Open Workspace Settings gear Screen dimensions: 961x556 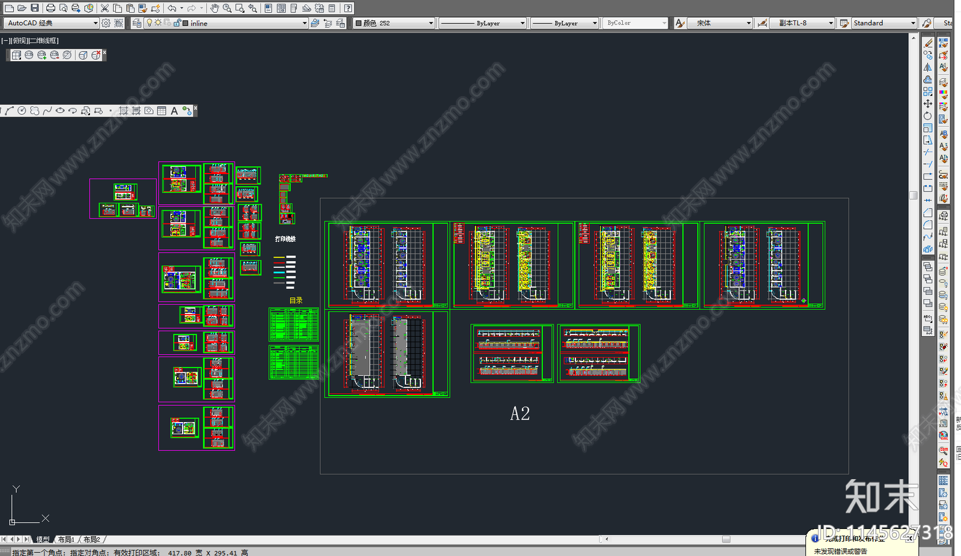pyautogui.click(x=106, y=23)
